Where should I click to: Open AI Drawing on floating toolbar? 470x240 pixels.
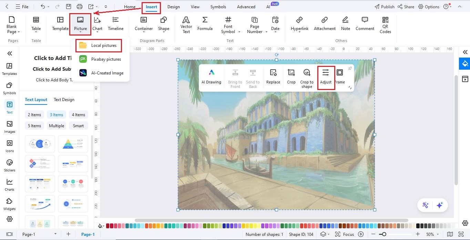pos(211,77)
